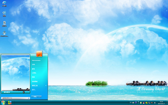Select Documents (文档) in the Start menu
Viewport: 168px width, 105px height.
pos(33,64)
